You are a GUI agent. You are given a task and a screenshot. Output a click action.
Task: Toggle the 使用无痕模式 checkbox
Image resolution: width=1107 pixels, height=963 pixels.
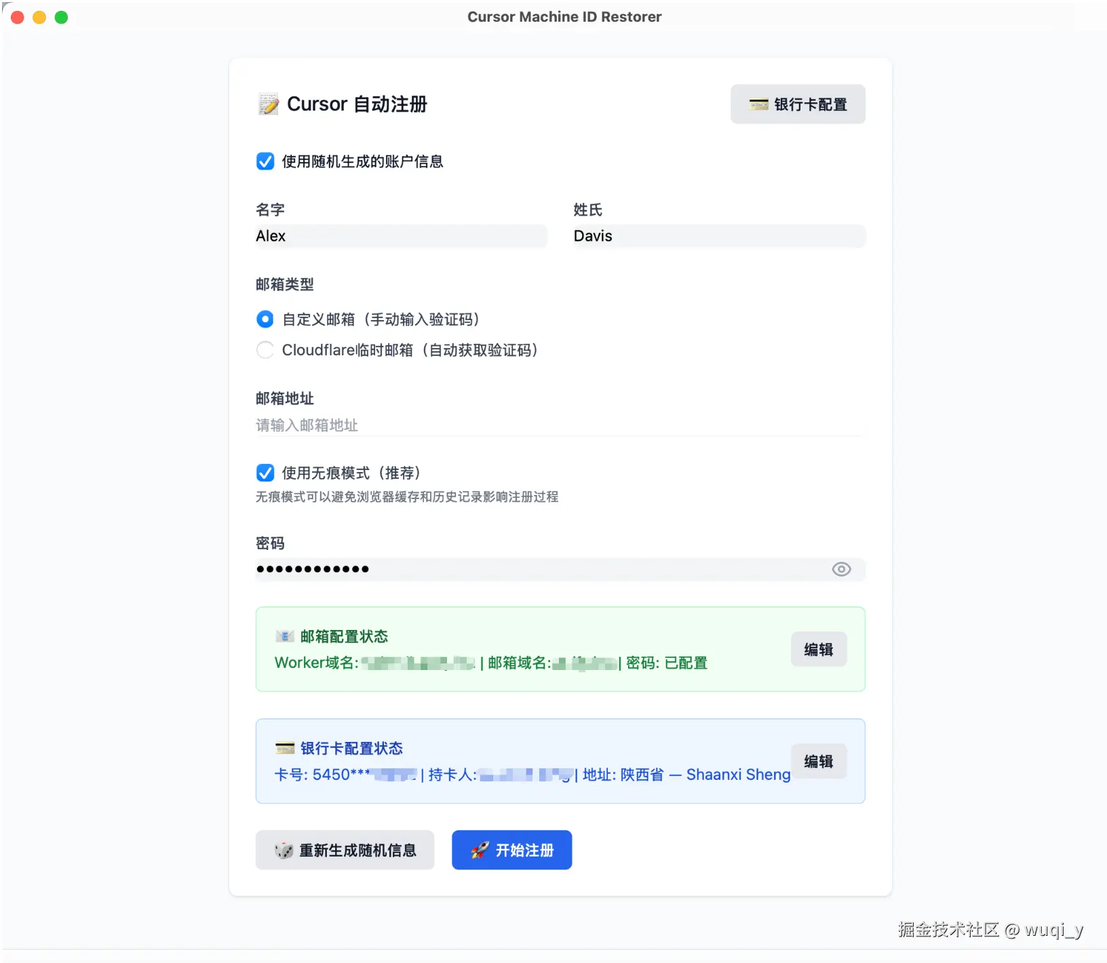[265, 473]
